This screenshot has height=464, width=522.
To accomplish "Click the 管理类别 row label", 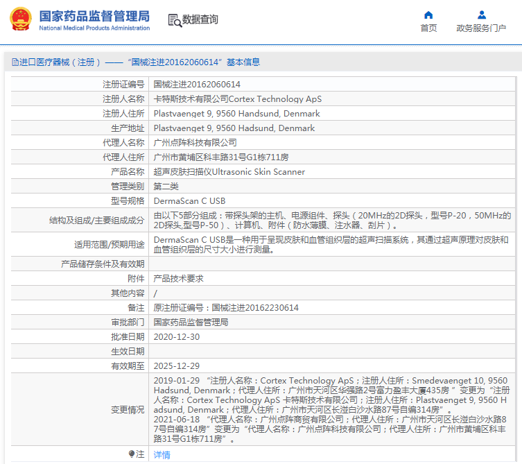I will pyautogui.click(x=128, y=187).
